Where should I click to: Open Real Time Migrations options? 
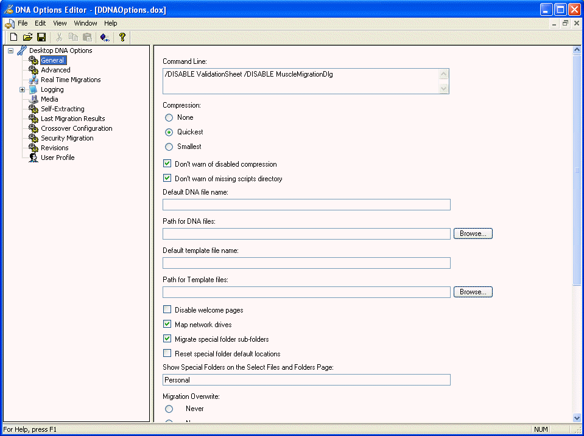point(71,80)
